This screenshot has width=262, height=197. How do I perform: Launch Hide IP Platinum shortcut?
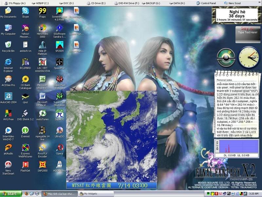(43, 48)
